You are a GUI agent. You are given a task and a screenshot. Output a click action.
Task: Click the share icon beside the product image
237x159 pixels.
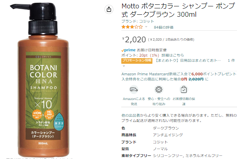tap(109, 9)
